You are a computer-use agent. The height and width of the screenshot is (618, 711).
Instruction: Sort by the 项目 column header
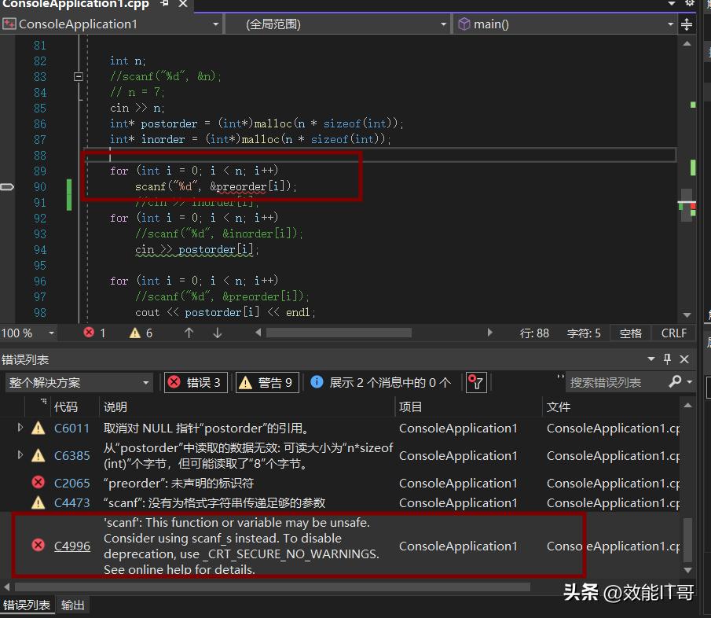pyautogui.click(x=410, y=407)
